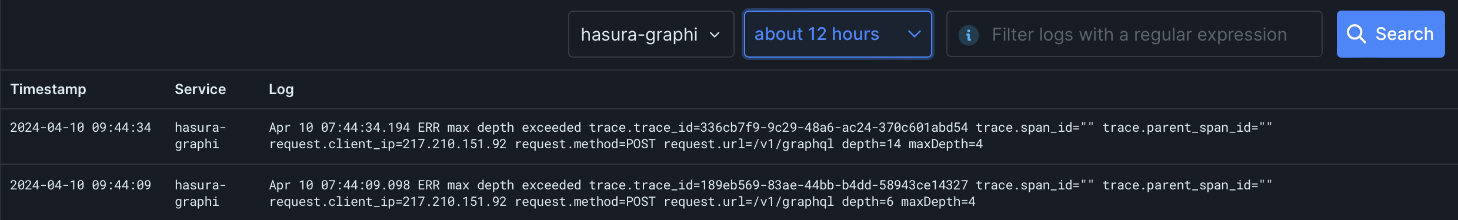Click the second row's hasura-graphi service cell
1458x220 pixels.
[x=200, y=194]
